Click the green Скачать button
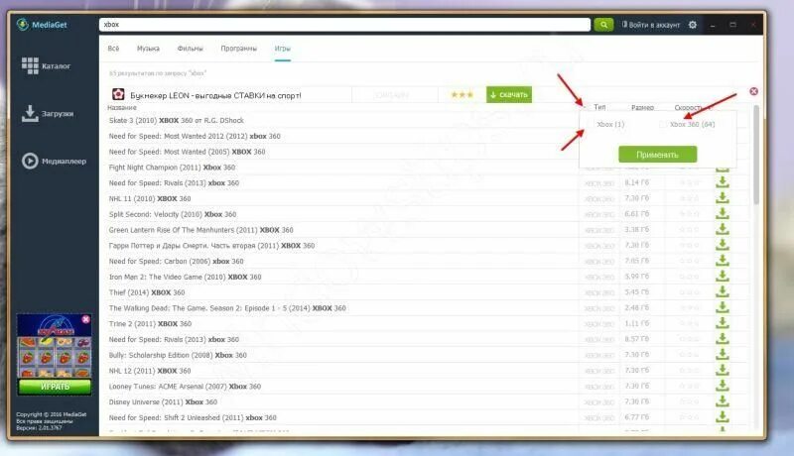 tap(509, 94)
